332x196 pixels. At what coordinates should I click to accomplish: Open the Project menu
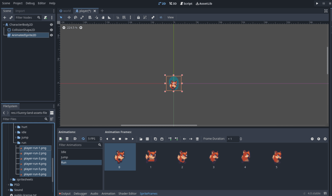tap(18, 3)
